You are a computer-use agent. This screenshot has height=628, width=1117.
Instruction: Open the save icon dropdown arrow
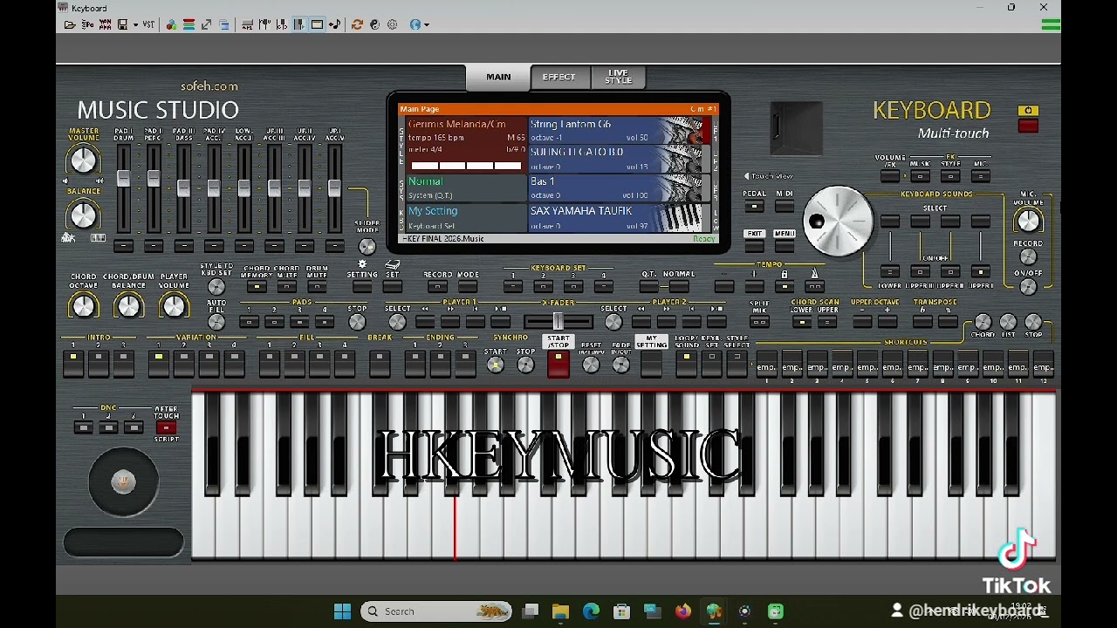(x=135, y=24)
